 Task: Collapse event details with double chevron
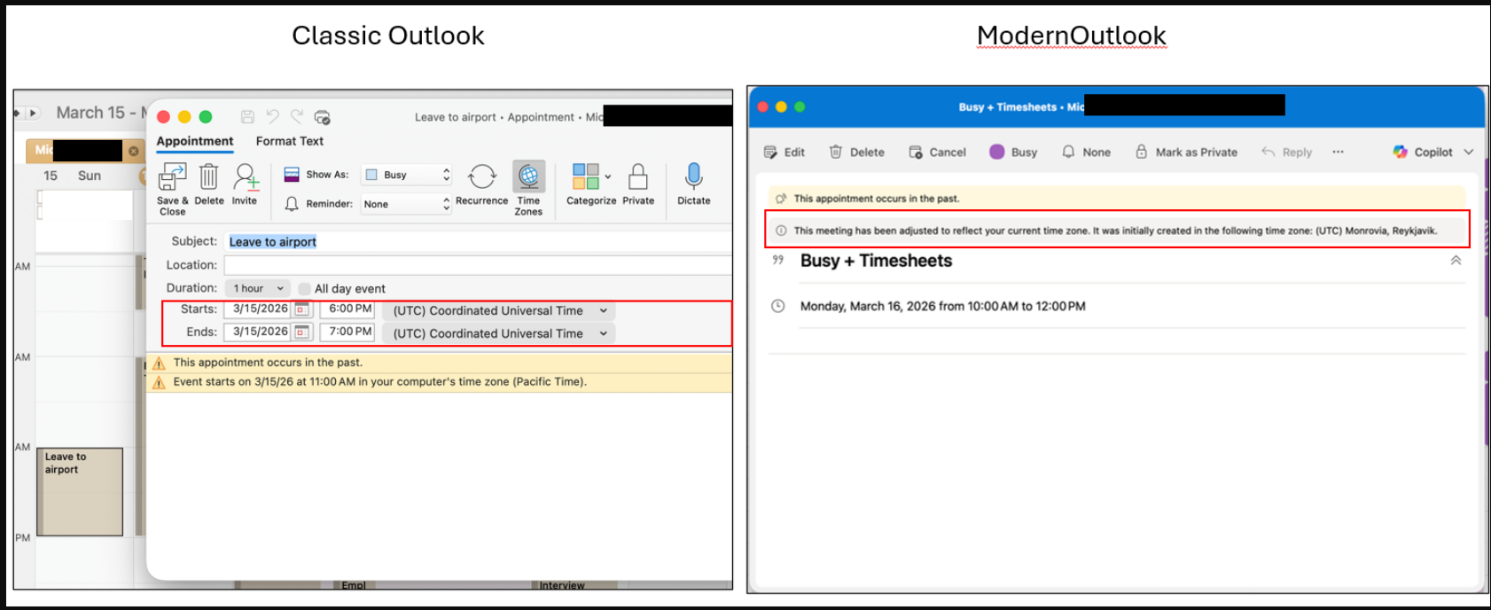(x=1456, y=261)
